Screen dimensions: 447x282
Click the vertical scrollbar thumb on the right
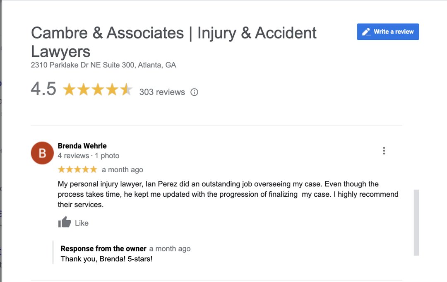tap(416, 222)
